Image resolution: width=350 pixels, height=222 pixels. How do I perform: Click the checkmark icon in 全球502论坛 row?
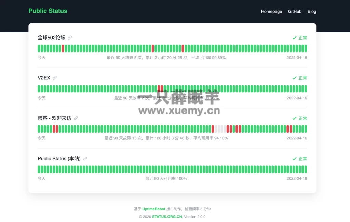(x=294, y=38)
